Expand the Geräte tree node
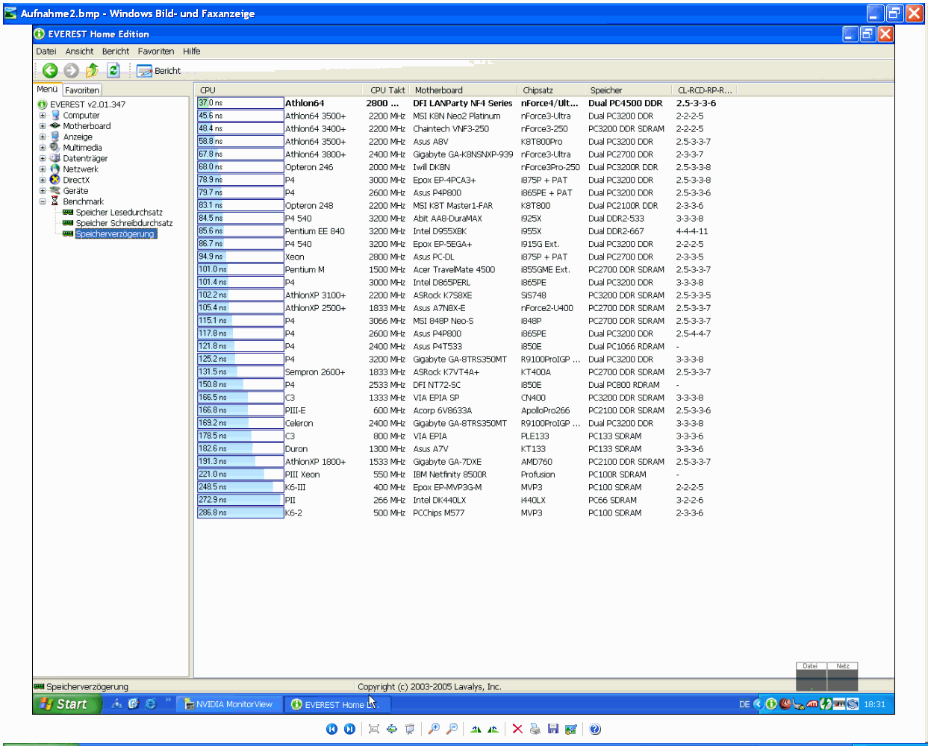This screenshot has width=928, height=746. [x=43, y=191]
